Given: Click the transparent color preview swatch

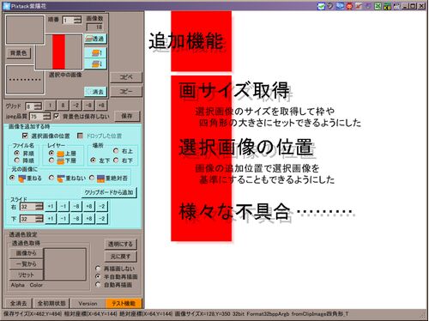Looking at the screenshot, I should (x=65, y=264).
